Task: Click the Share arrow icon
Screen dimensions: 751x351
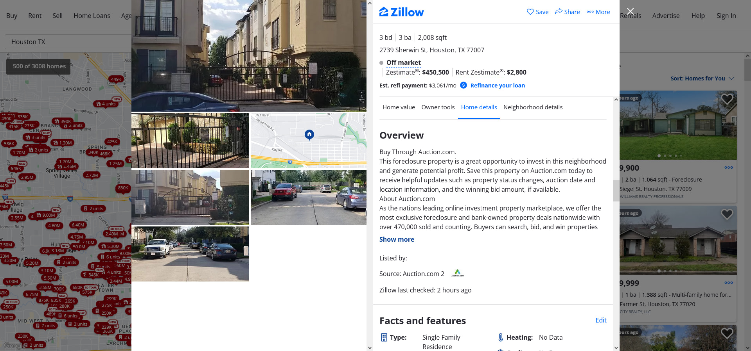Action: pyautogui.click(x=559, y=11)
